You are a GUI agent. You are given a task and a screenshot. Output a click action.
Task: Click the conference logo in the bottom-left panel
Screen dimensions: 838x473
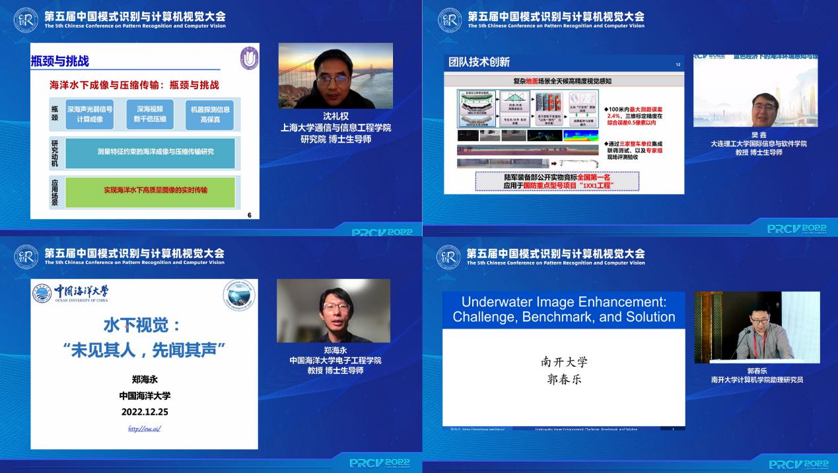point(26,257)
